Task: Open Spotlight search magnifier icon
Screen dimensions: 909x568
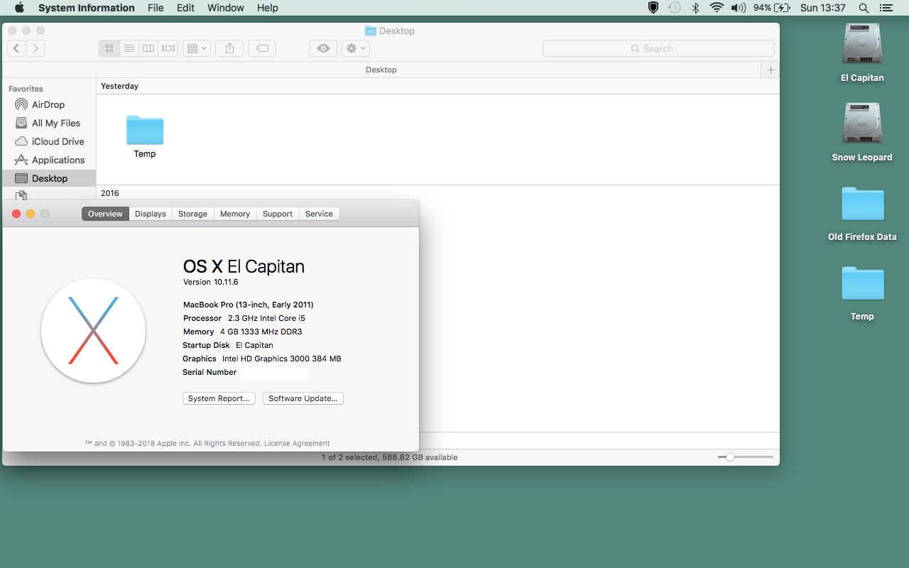Action: pos(864,8)
